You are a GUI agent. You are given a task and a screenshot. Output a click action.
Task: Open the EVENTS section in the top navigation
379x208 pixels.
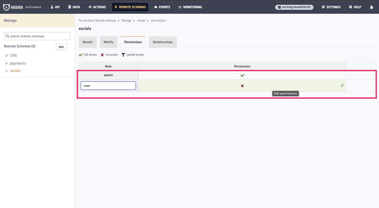(162, 7)
